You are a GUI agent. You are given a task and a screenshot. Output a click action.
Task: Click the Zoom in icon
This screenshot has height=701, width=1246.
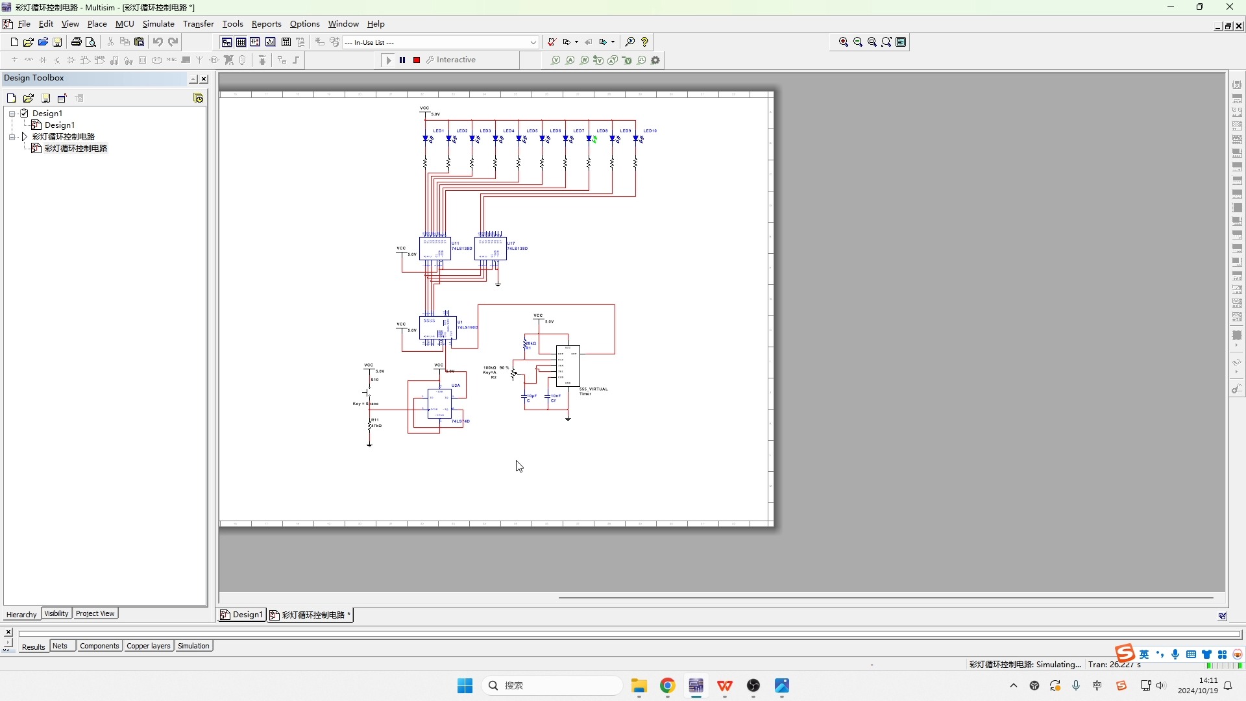point(844,42)
